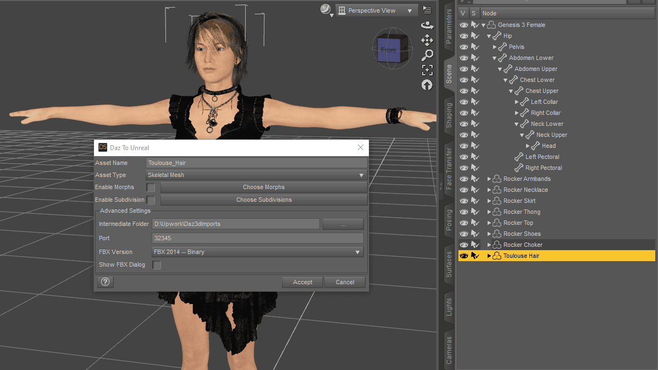Open the Daz To Unreal help icon

click(x=105, y=282)
